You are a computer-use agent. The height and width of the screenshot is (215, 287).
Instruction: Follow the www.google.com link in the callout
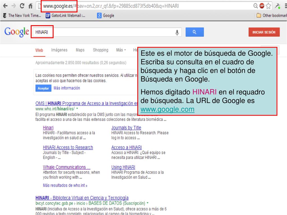coord(168,109)
